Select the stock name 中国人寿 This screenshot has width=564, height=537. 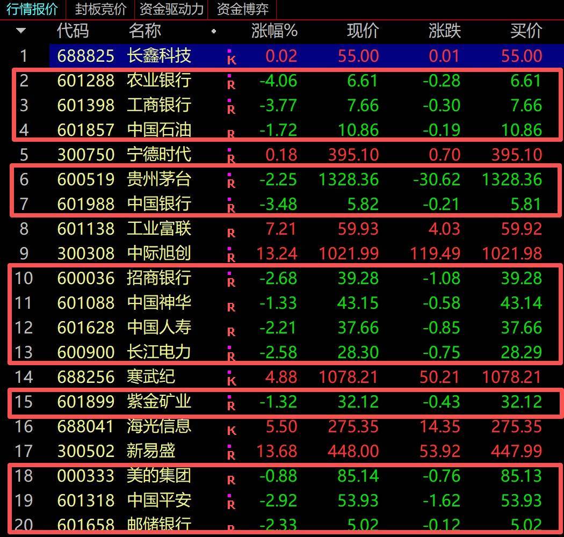click(159, 328)
